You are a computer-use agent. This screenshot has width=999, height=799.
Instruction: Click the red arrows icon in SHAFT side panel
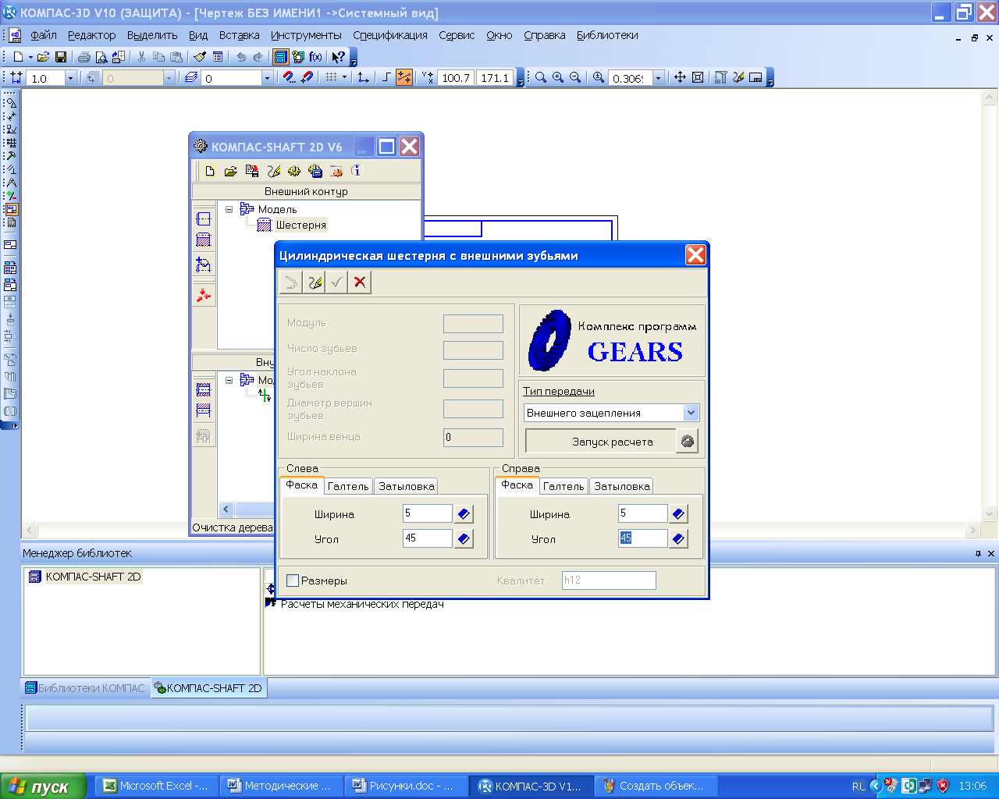(204, 295)
